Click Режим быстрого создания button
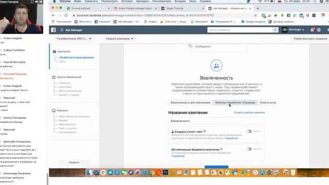329x185 pixels. click(x=310, y=39)
